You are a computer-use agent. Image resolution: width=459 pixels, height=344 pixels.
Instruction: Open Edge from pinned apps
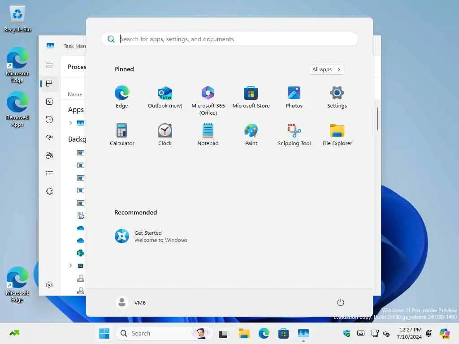[122, 97]
